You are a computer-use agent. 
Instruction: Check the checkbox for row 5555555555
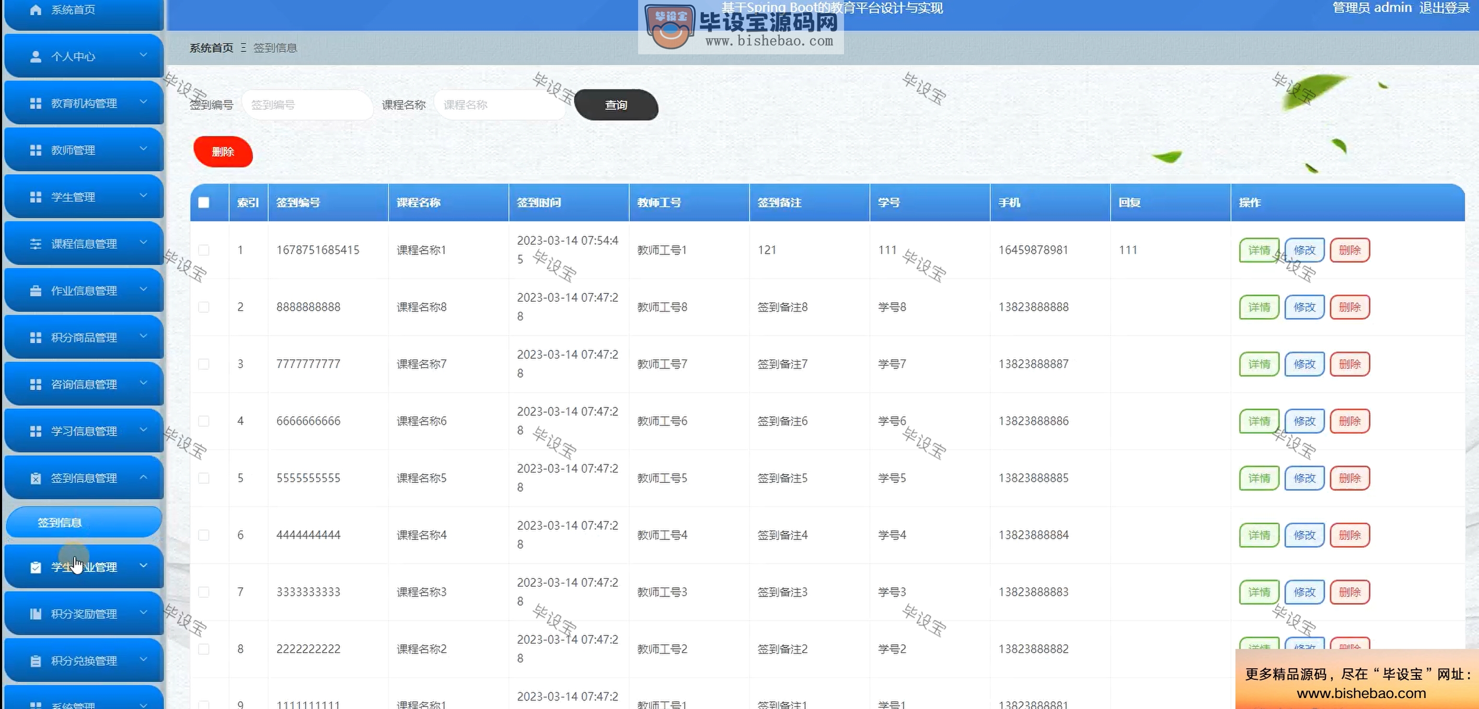[204, 478]
